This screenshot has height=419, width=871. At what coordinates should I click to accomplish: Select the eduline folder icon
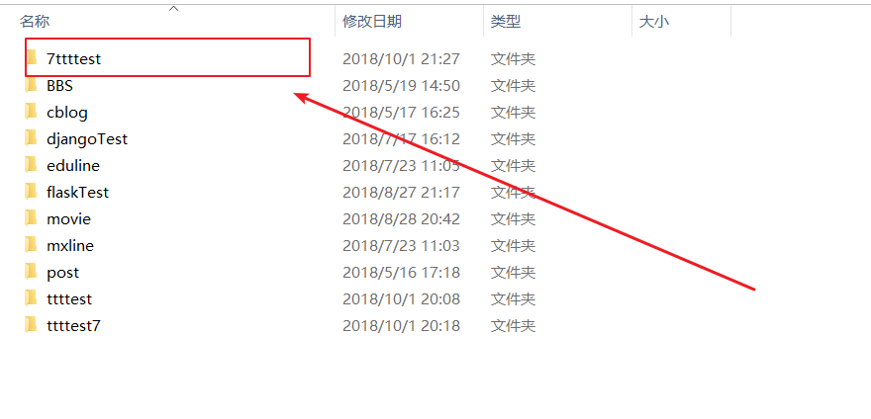click(x=32, y=165)
